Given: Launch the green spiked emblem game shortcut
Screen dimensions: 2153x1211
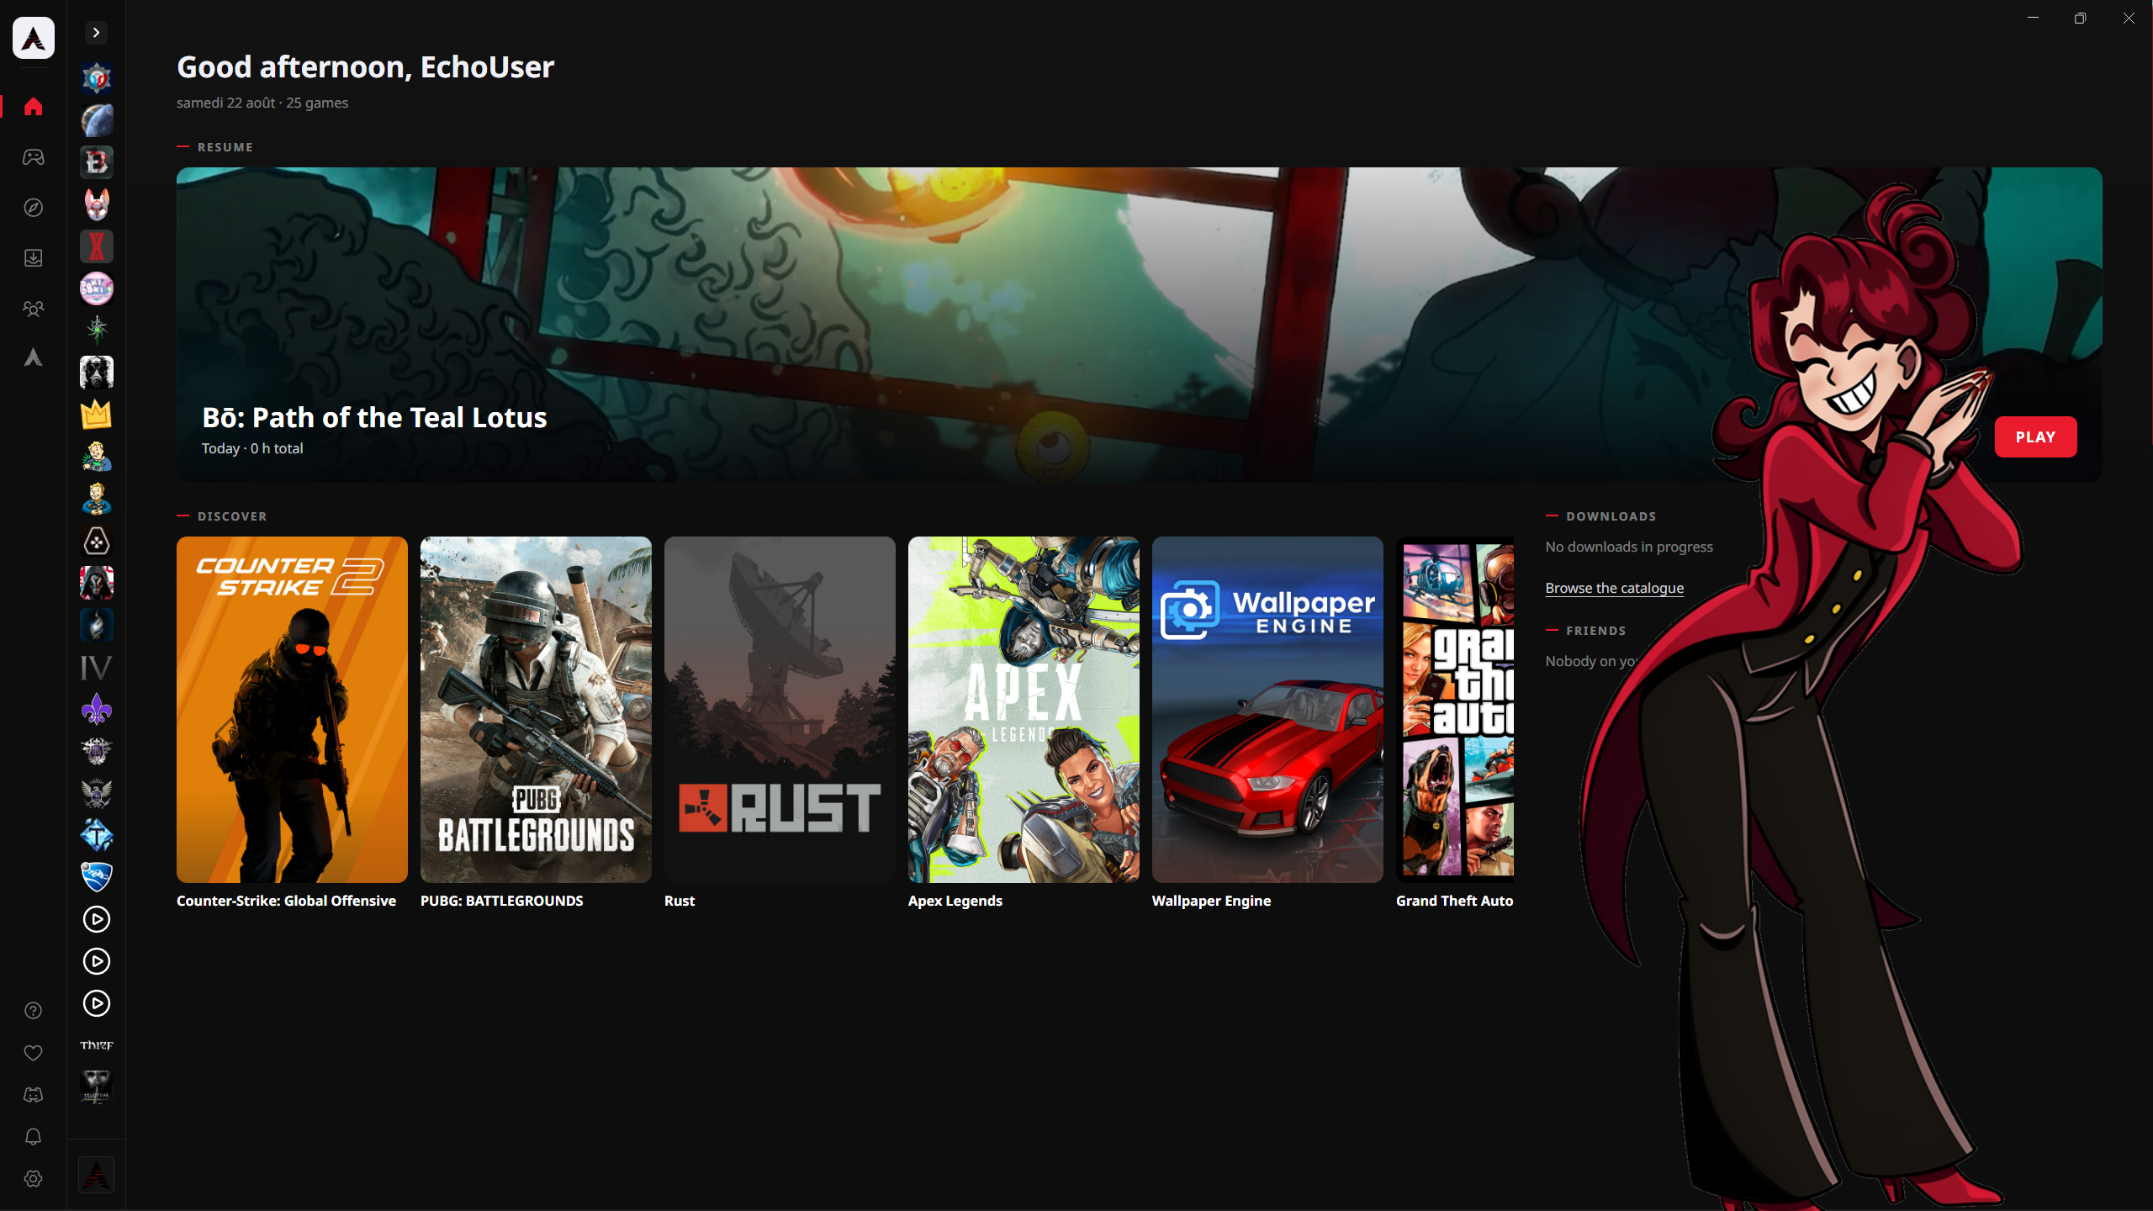Looking at the screenshot, I should [x=97, y=331].
